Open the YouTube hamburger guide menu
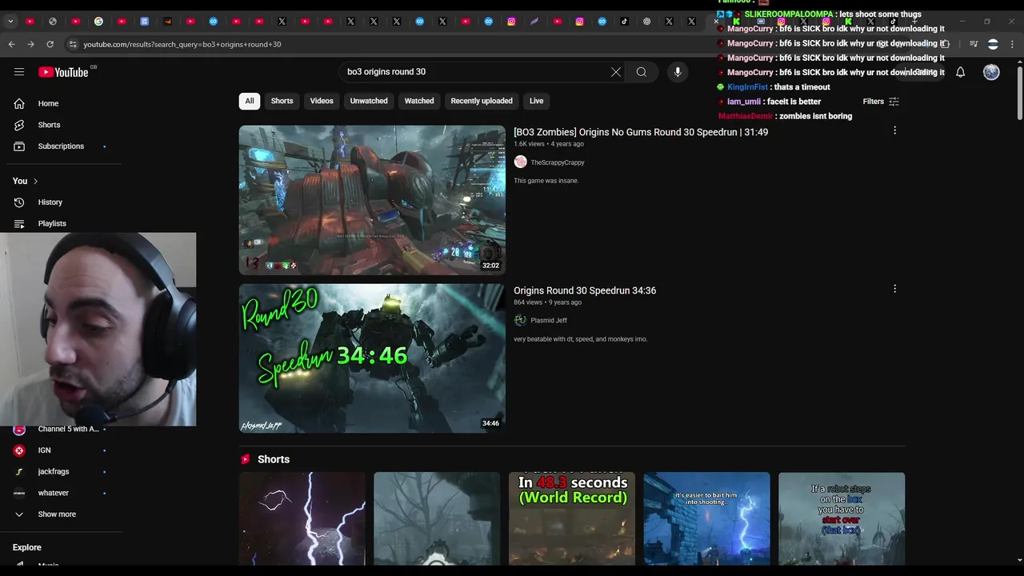 pyautogui.click(x=19, y=72)
